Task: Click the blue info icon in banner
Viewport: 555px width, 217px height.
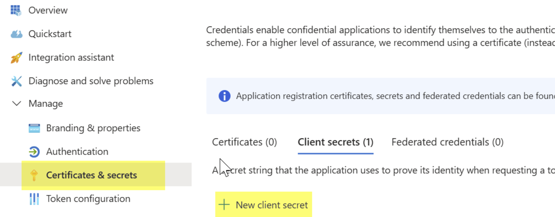Action: 224,96
